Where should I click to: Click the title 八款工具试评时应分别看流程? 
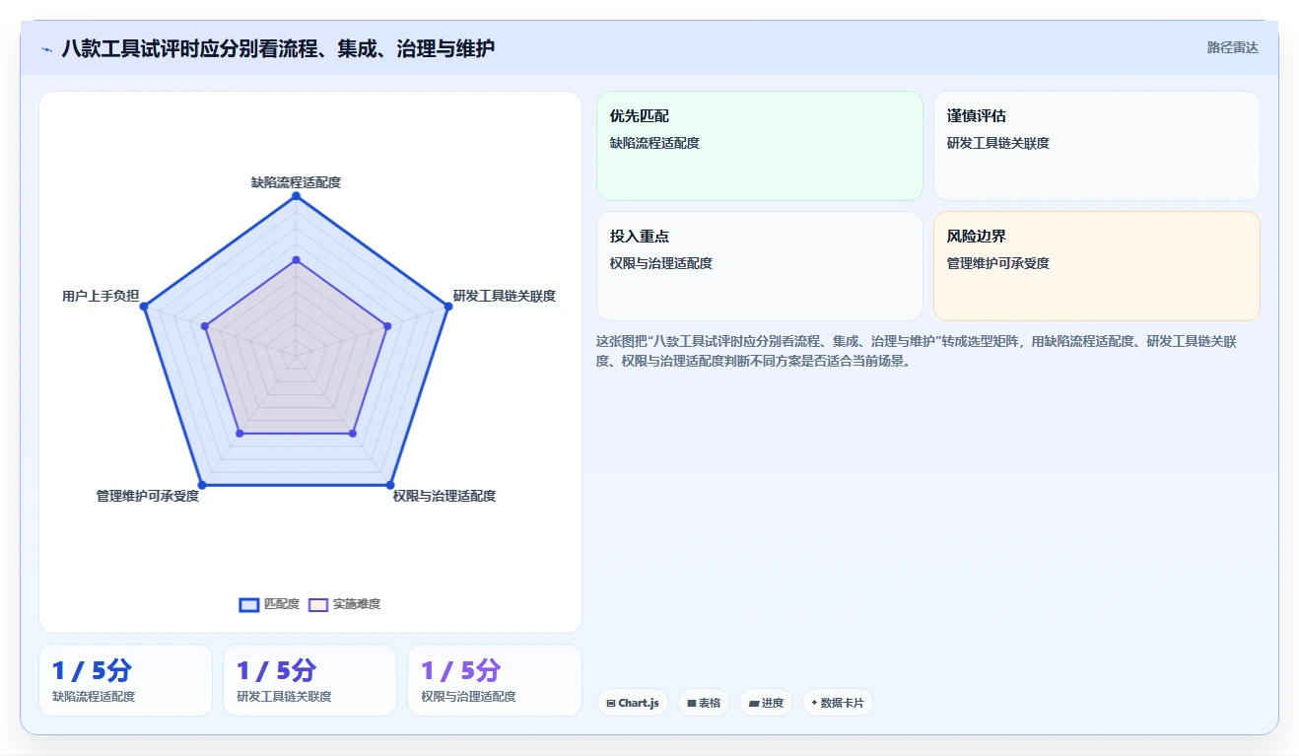click(278, 48)
